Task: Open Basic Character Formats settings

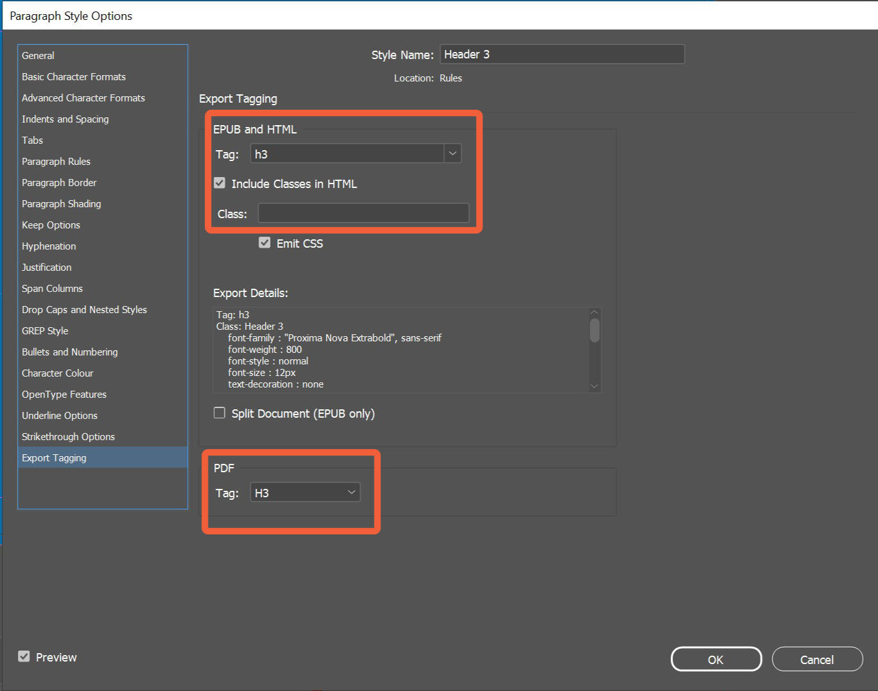Action: (73, 76)
